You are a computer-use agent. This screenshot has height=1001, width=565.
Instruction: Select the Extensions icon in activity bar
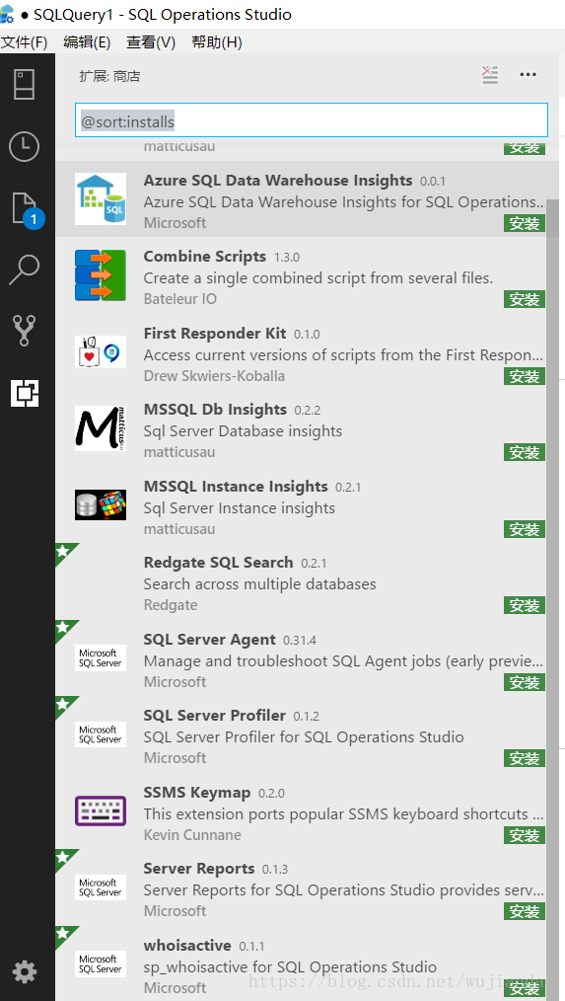pyautogui.click(x=25, y=393)
